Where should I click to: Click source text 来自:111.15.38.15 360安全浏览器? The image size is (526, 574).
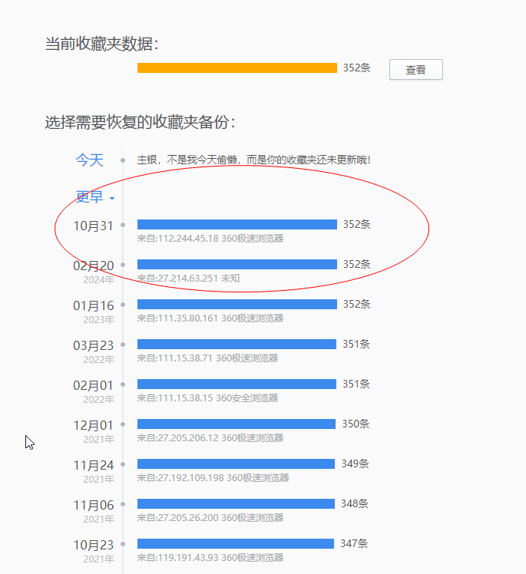207,398
